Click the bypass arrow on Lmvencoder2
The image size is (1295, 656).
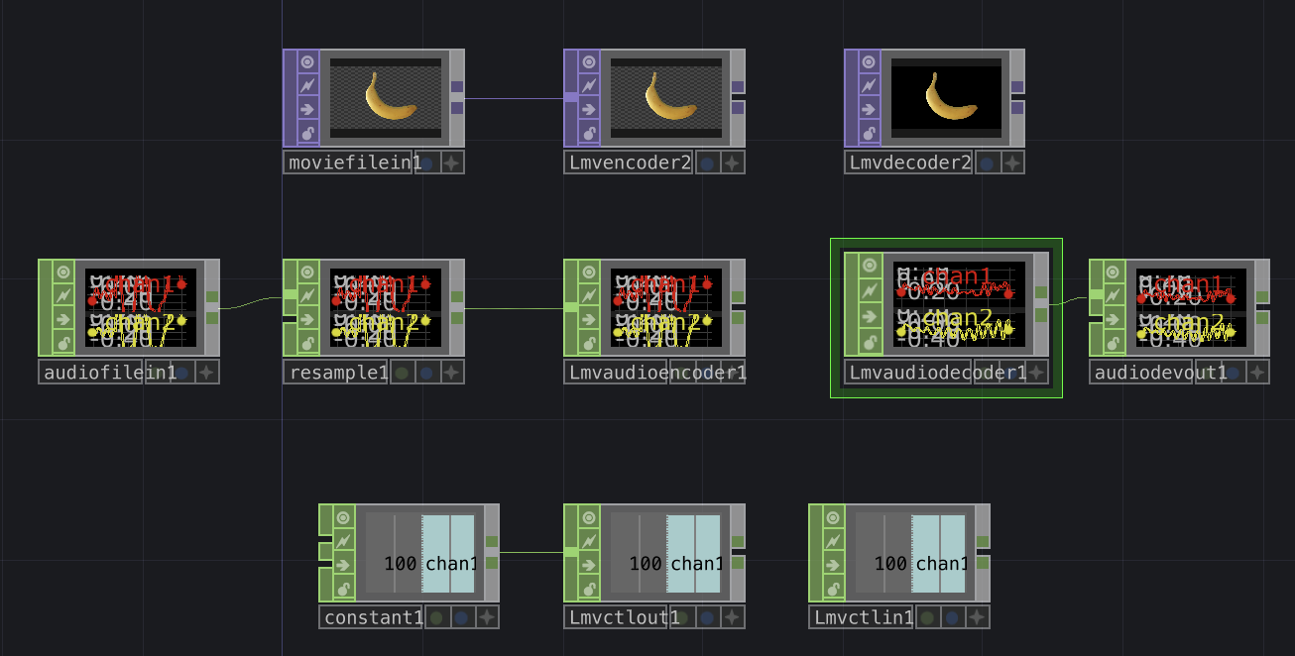pyautogui.click(x=588, y=109)
